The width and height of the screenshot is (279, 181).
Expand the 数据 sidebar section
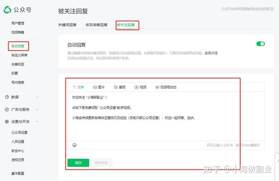point(37,97)
